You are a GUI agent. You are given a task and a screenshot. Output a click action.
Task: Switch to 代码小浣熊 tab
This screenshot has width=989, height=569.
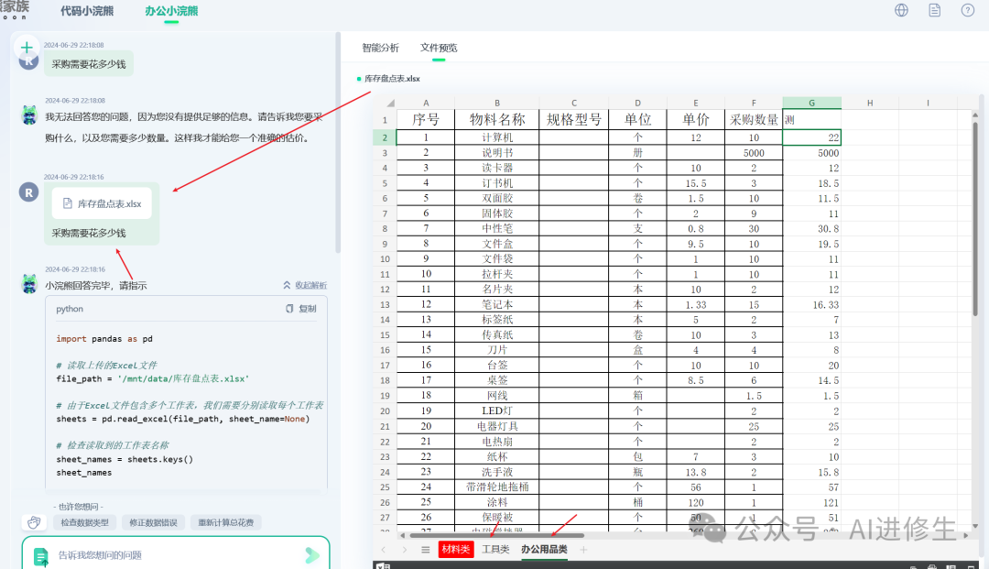(x=87, y=11)
